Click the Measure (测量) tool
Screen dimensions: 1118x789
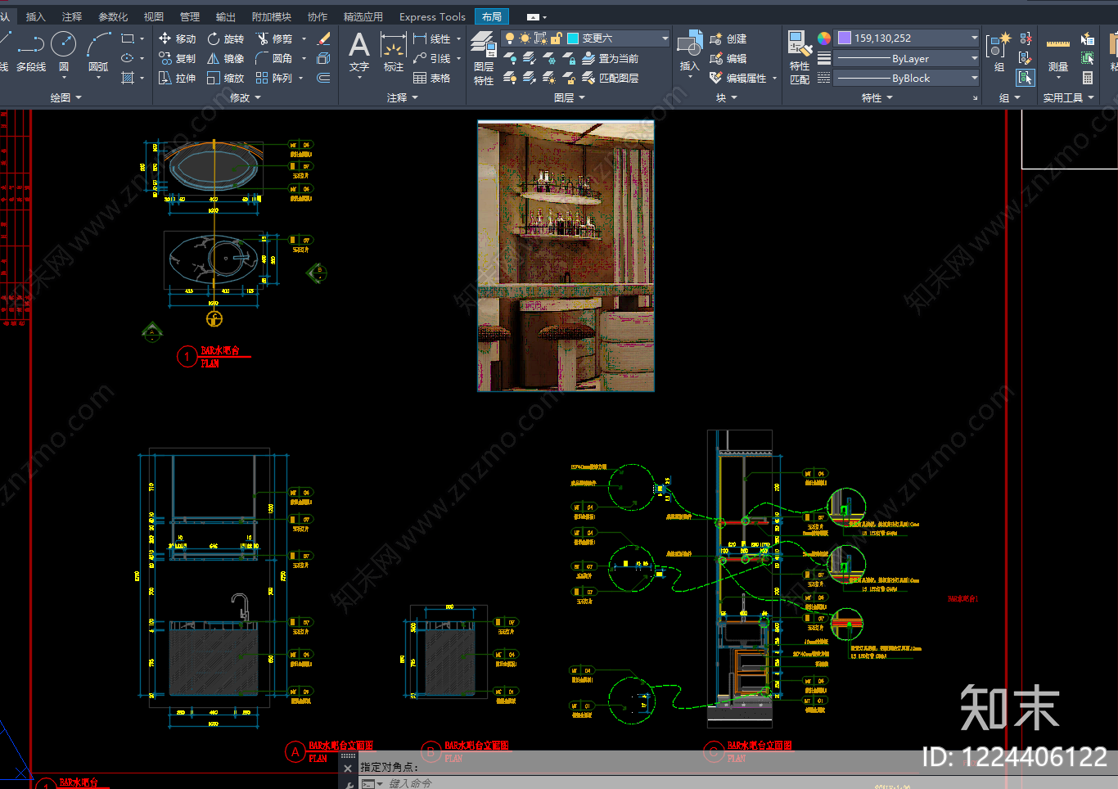pos(1058,52)
